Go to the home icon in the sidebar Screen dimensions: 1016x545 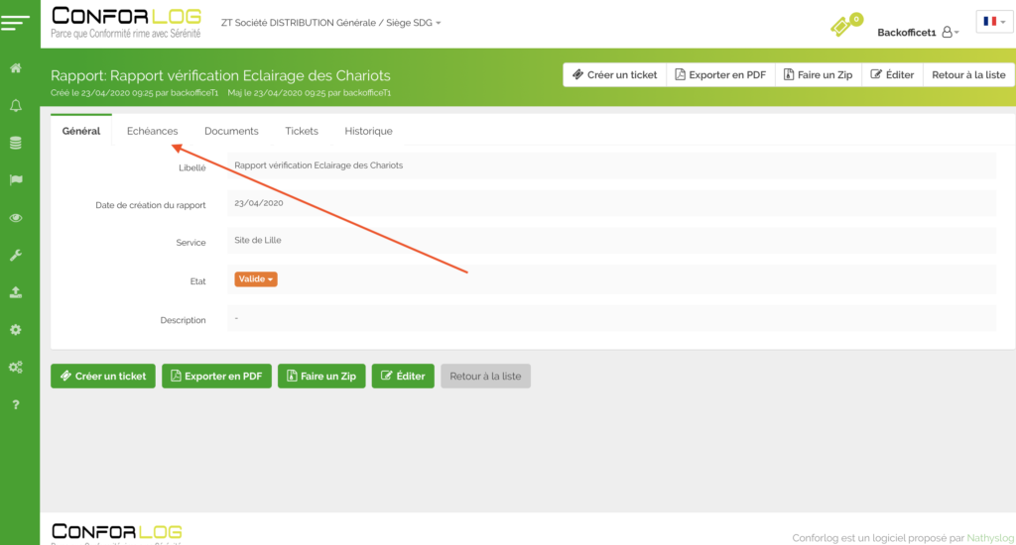(x=16, y=68)
